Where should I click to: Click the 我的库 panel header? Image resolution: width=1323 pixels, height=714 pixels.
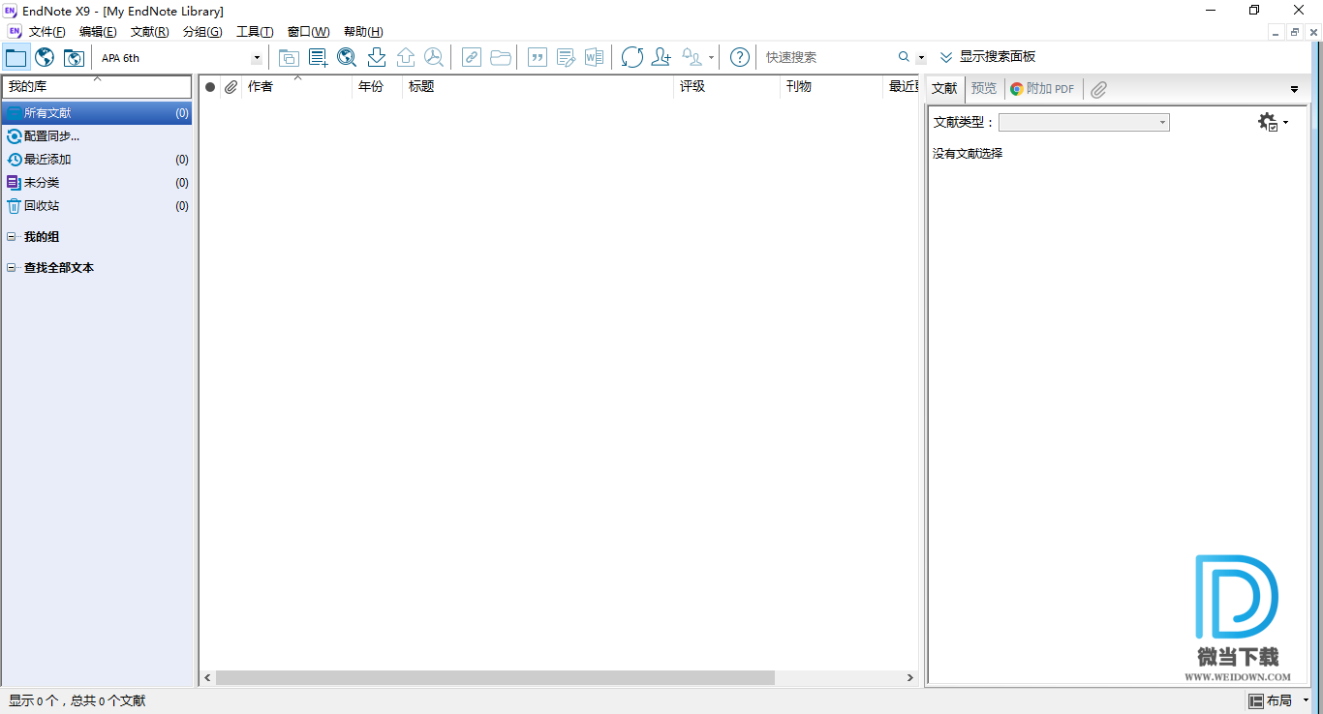pyautogui.click(x=97, y=87)
